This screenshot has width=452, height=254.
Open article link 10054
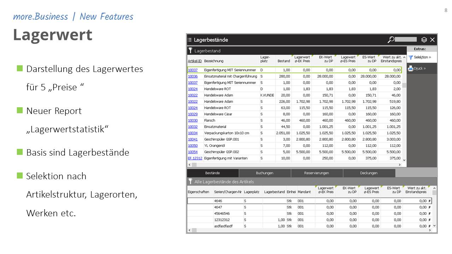pos(193,152)
